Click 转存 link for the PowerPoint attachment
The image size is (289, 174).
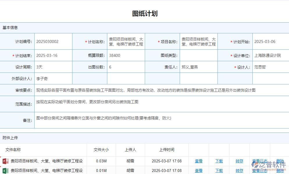(239, 161)
